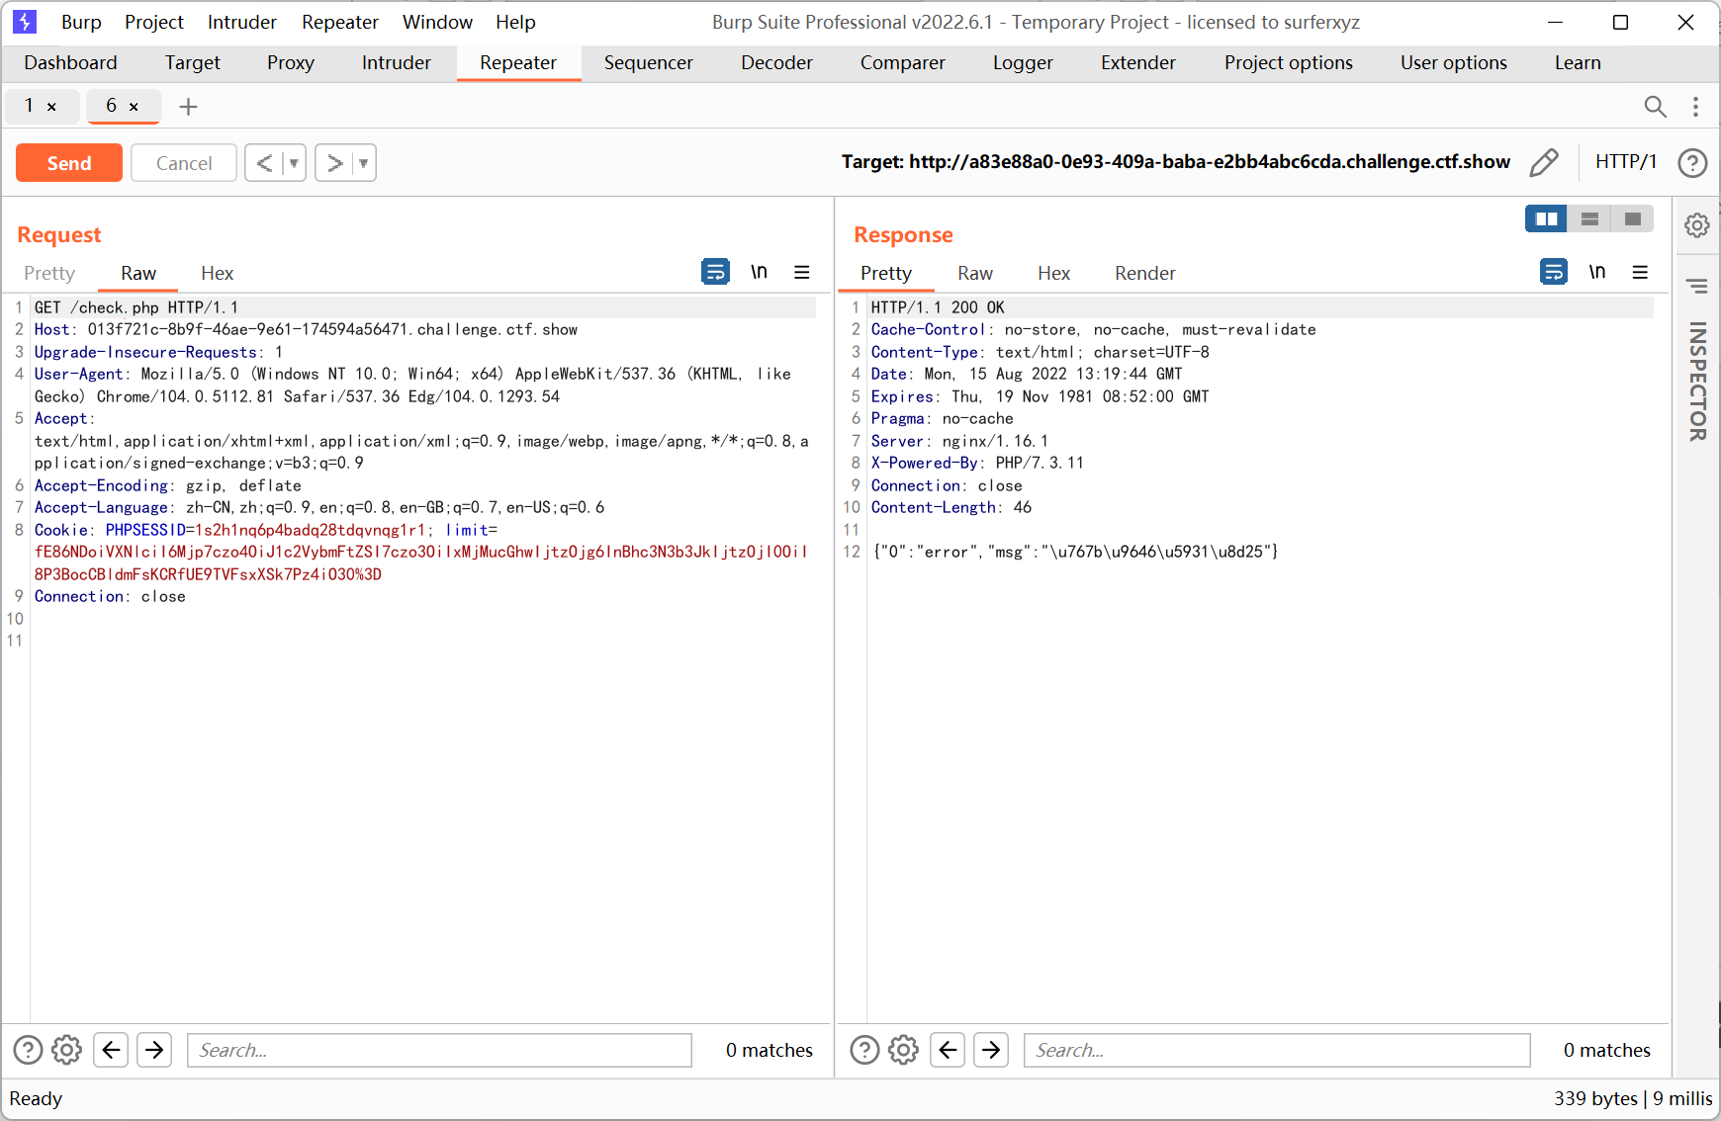The image size is (1721, 1121).
Task: Open the Request panel hamburger options menu
Action: pyautogui.click(x=802, y=272)
